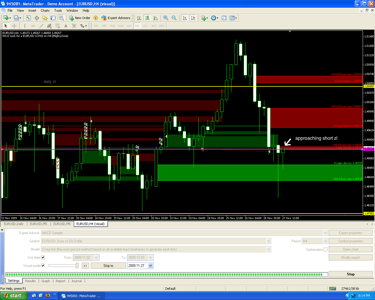Switch chart to line chart style
This screenshot has height=300, width=375.
156,18
